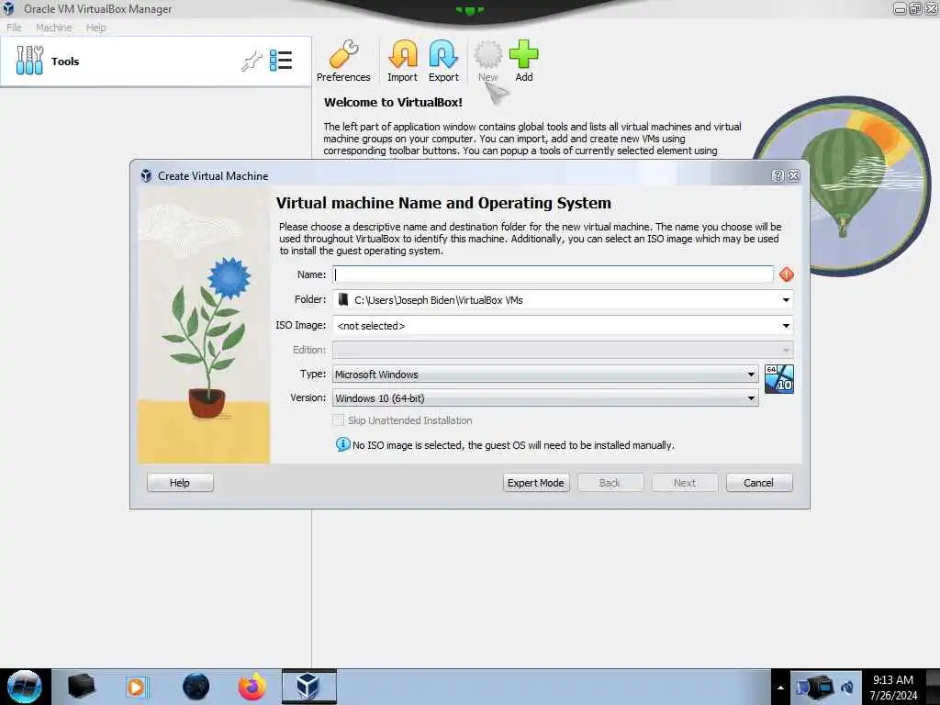
Task: Click the pin icon beside Tools
Action: (x=252, y=62)
